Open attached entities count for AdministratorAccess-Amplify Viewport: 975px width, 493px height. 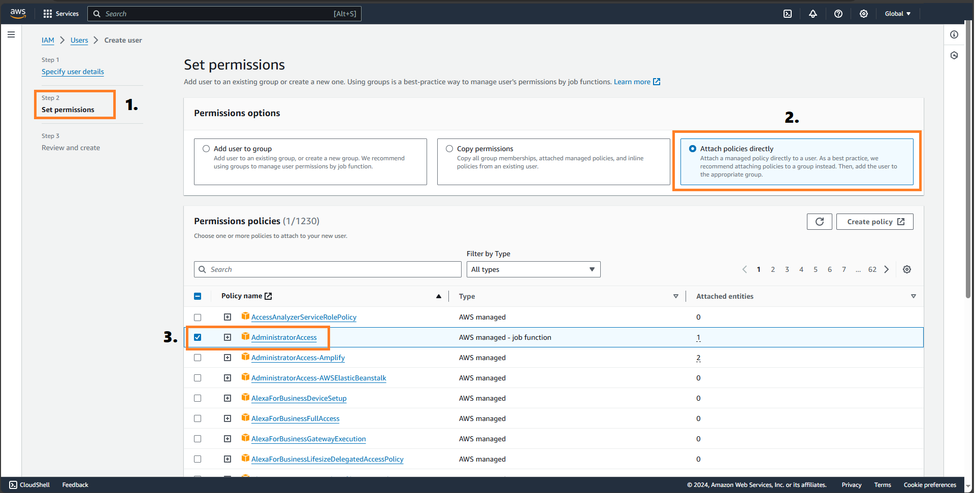(x=698, y=358)
